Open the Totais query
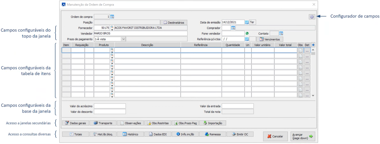The height and width of the screenshot is (144, 380). (x=75, y=134)
